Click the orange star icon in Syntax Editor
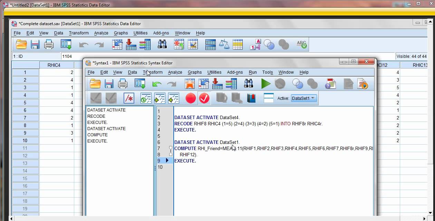435x221 pixels. (x=190, y=84)
